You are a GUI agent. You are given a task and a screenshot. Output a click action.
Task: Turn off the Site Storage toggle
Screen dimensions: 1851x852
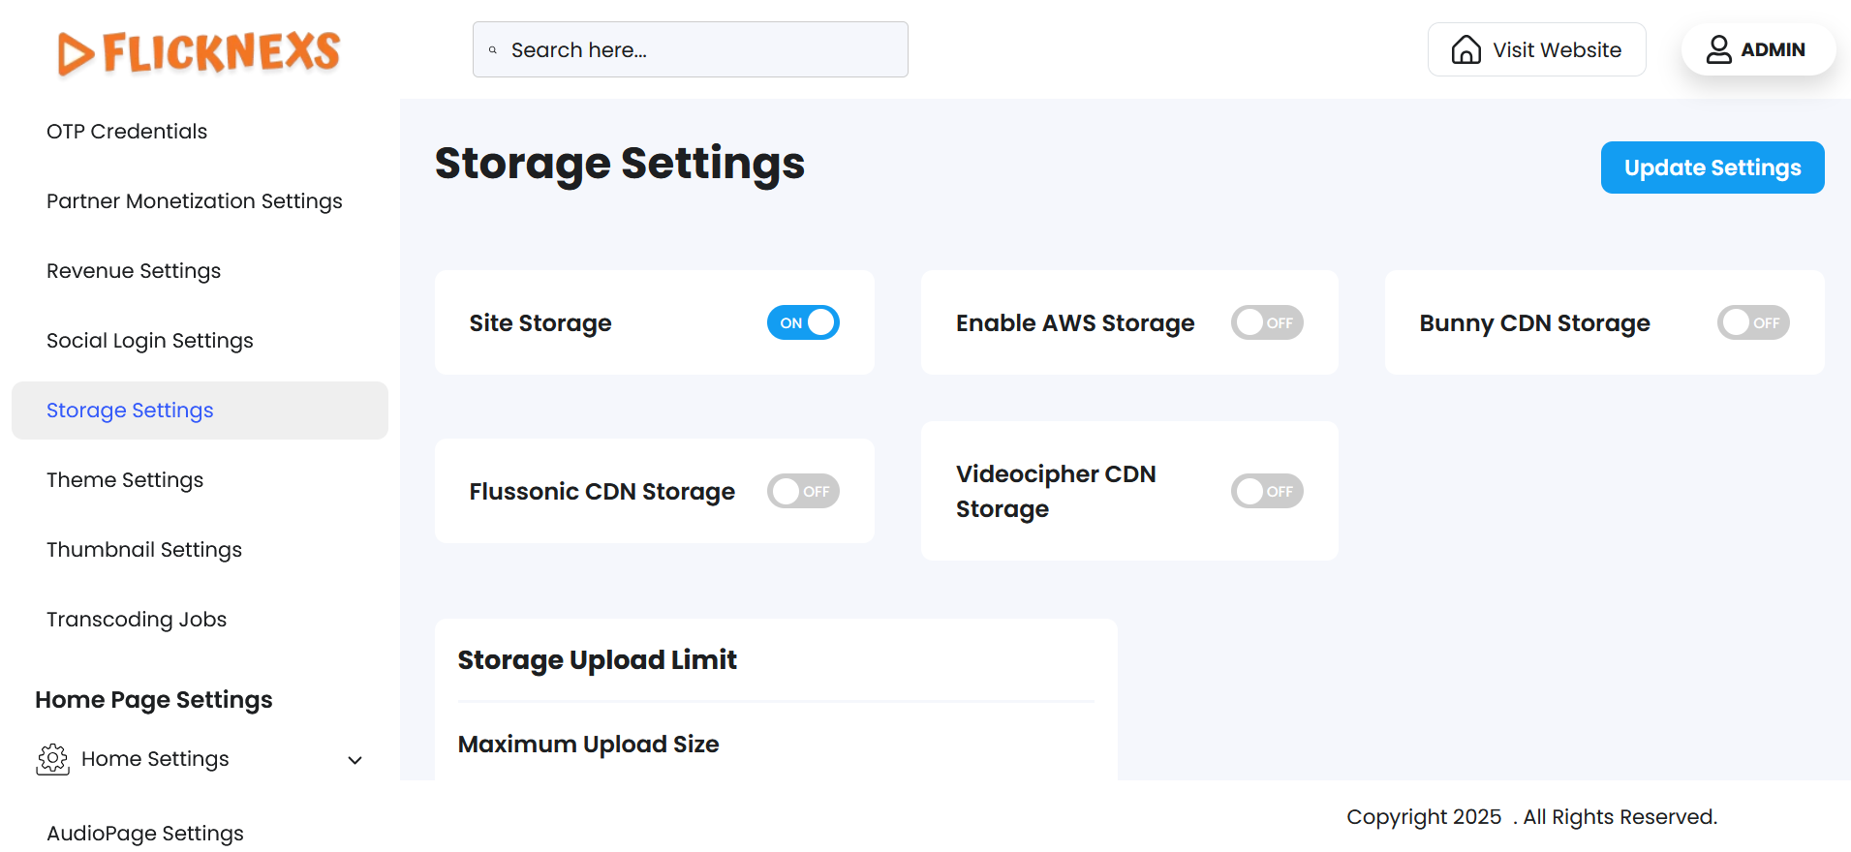tap(803, 322)
